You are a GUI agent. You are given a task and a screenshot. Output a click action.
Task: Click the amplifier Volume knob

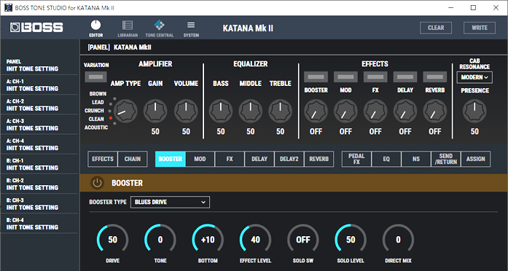[186, 111]
